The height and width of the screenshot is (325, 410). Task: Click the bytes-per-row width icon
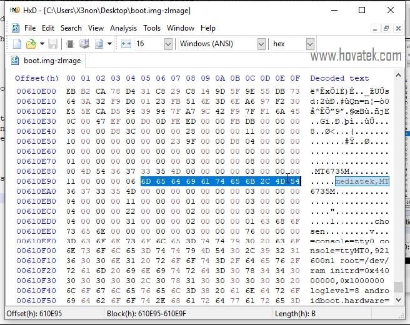point(126,44)
